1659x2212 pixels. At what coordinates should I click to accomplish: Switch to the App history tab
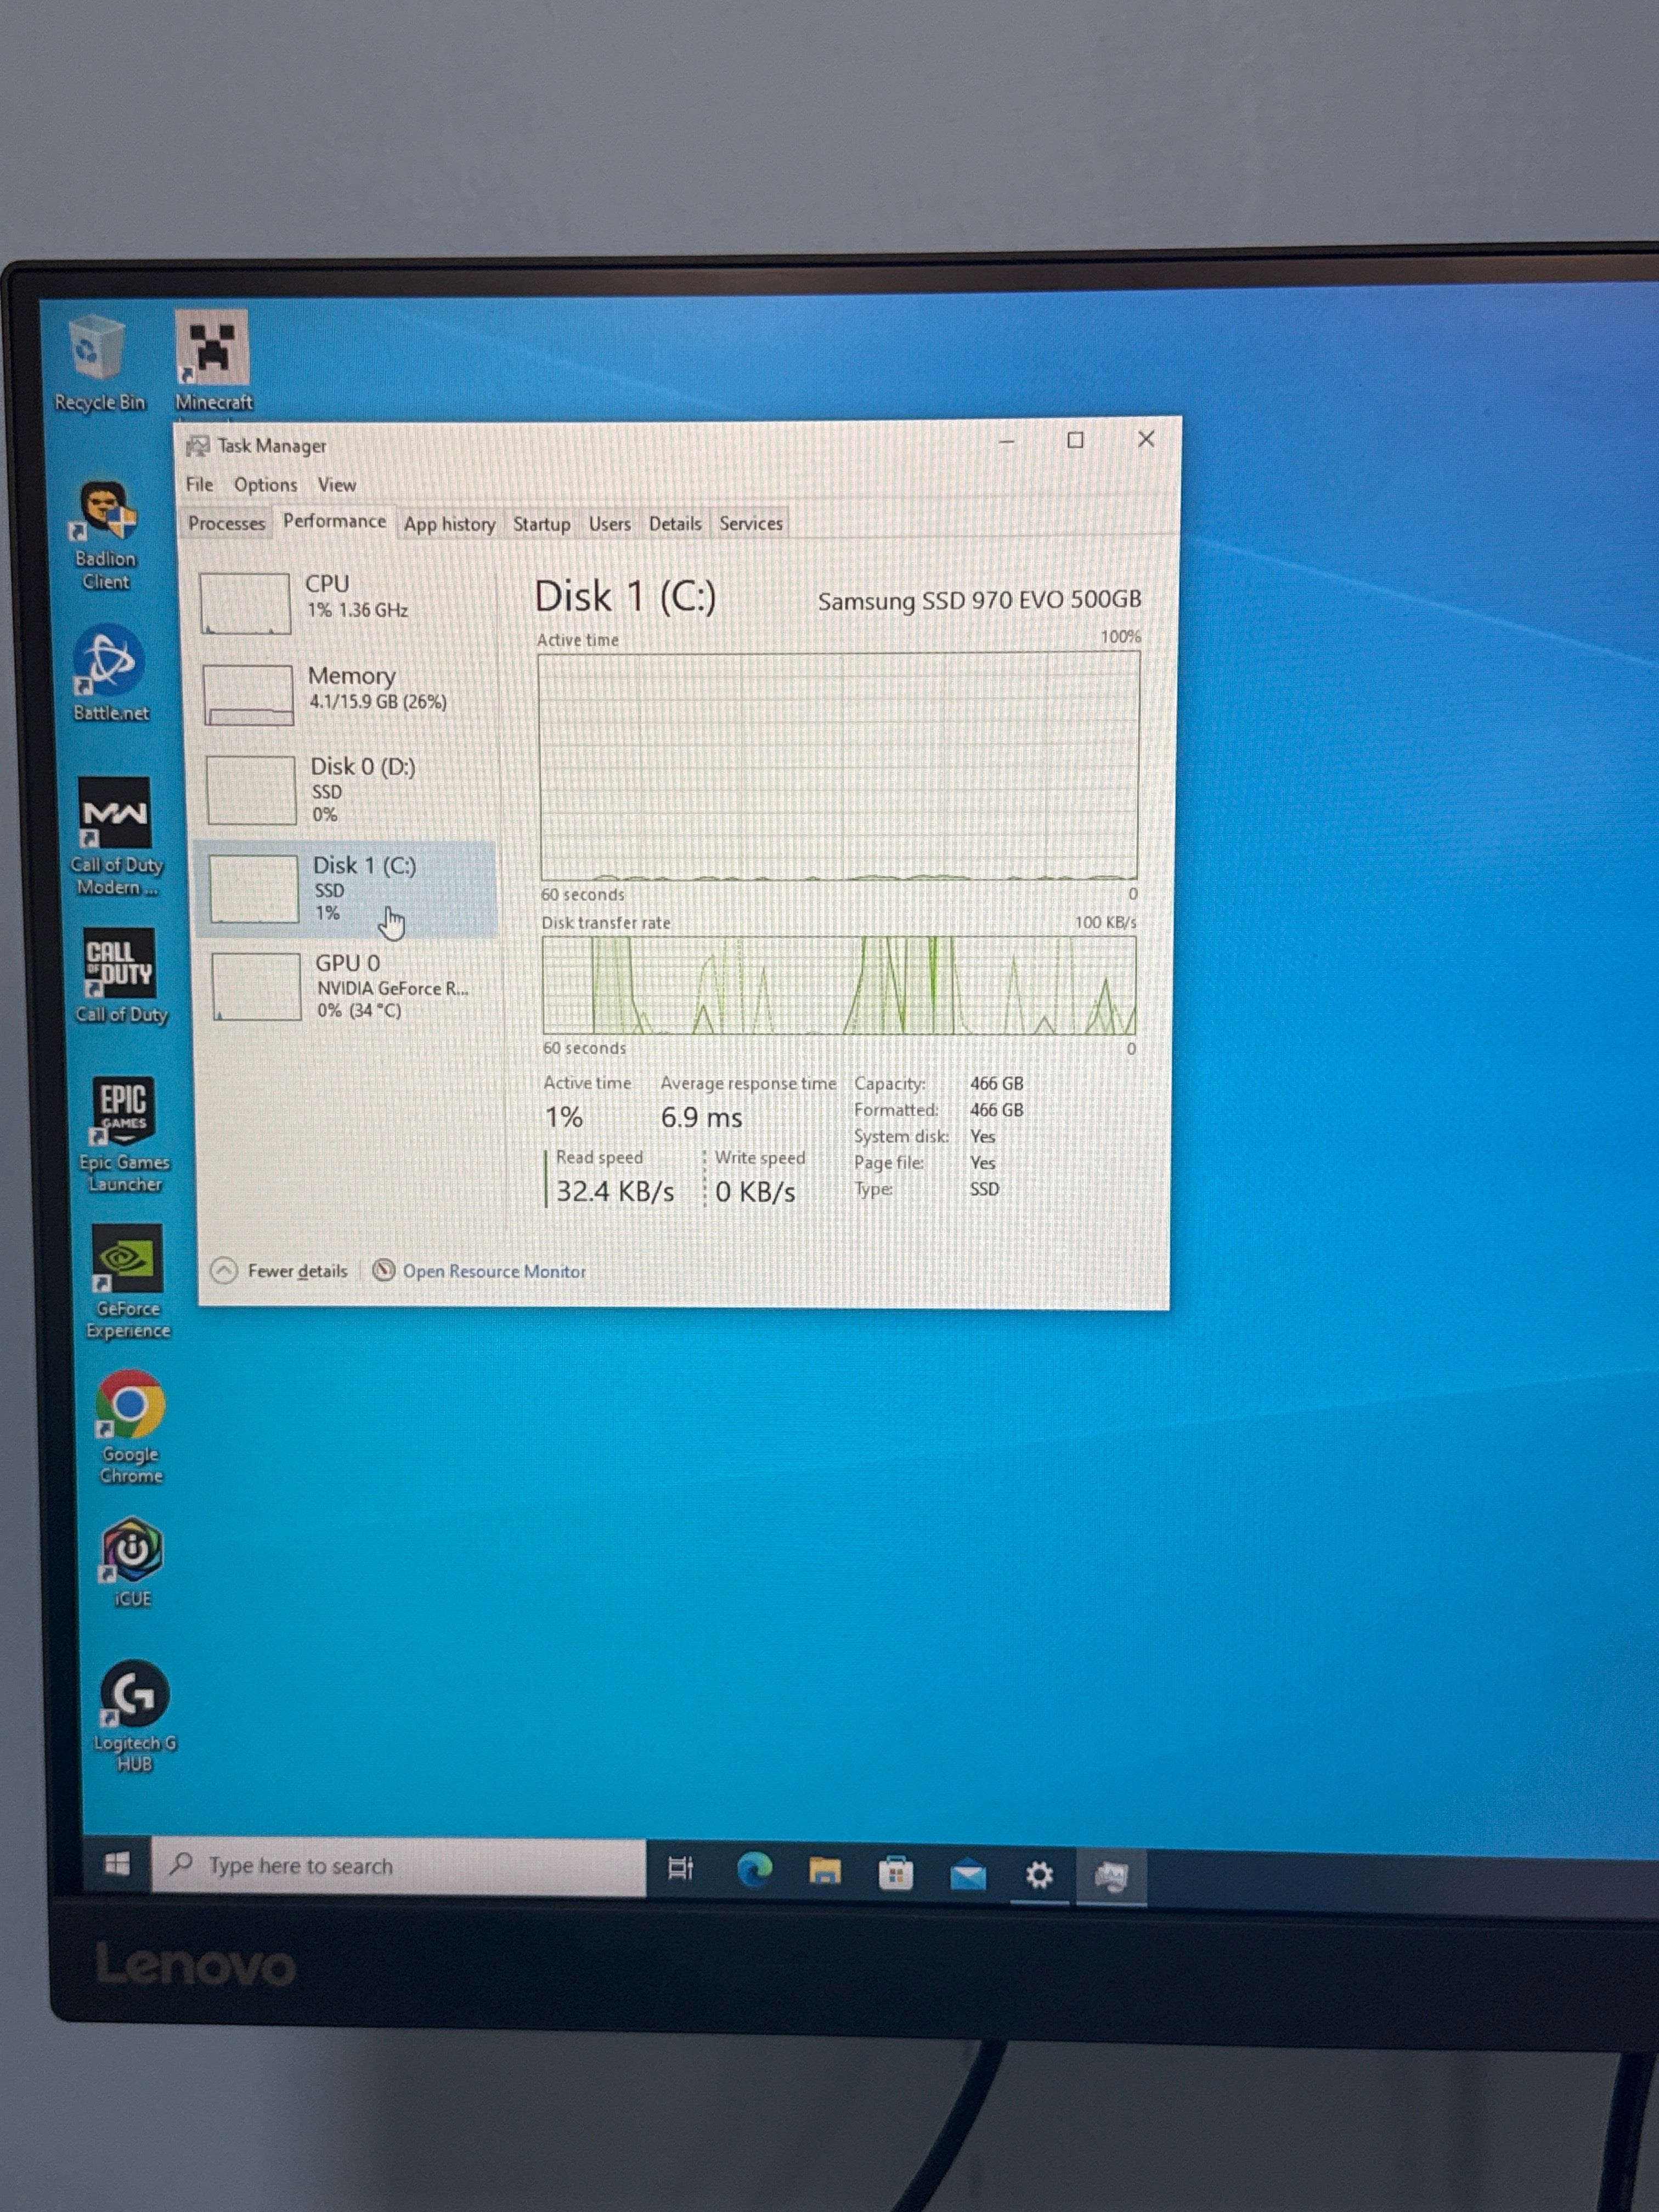click(x=449, y=524)
